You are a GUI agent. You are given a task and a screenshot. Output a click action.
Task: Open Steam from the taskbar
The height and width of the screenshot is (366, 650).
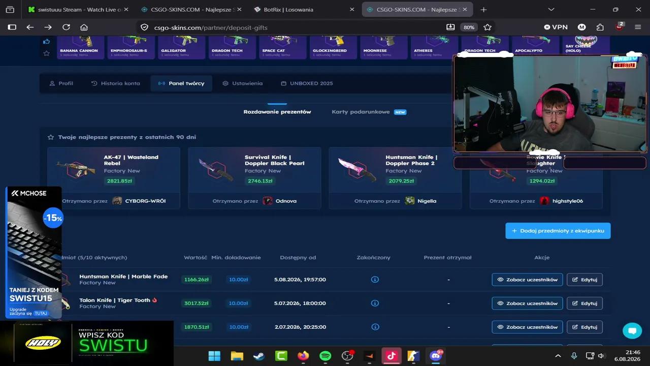tap(259, 356)
